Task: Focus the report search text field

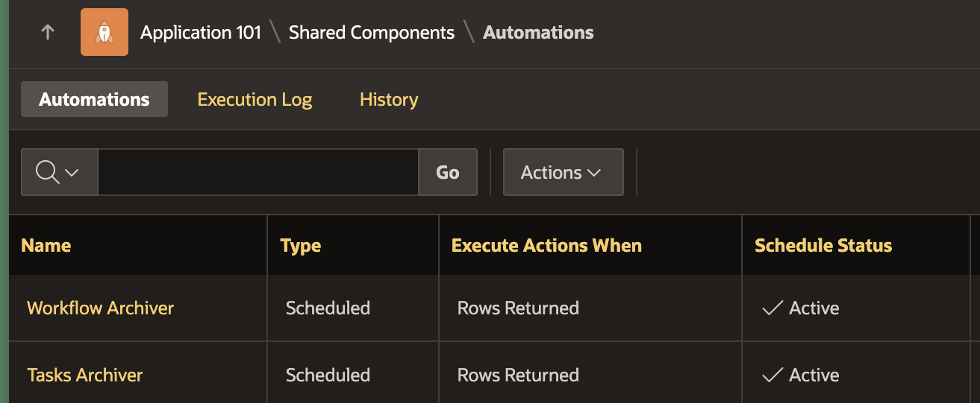Action: [x=258, y=172]
